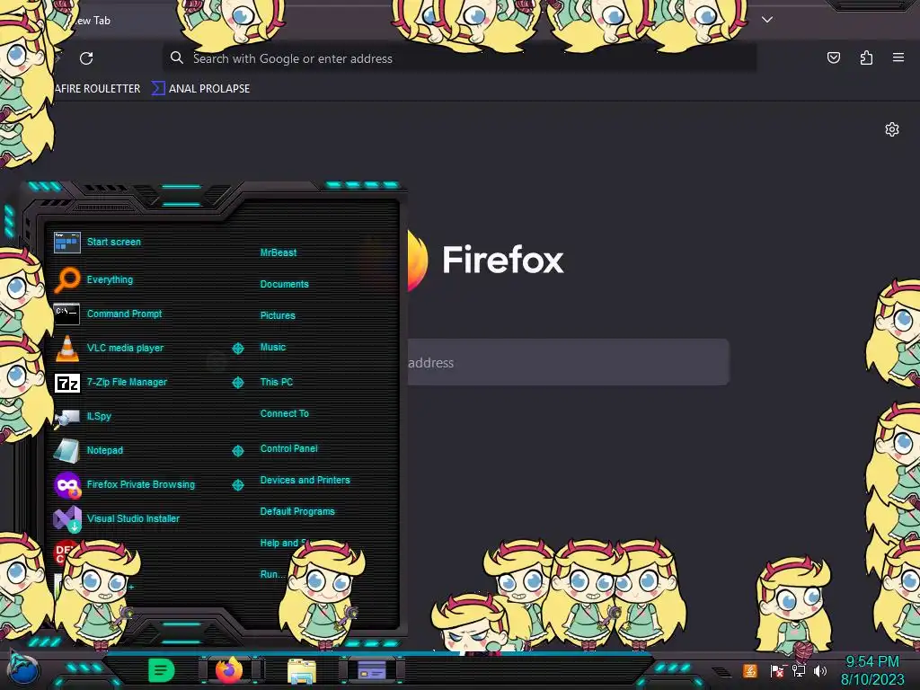Open Control Panel

[288, 448]
